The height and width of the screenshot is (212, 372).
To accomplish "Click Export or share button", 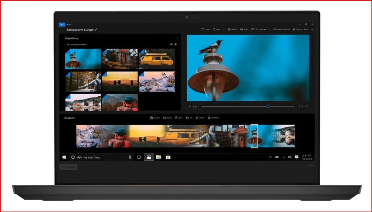I will point(300,29).
